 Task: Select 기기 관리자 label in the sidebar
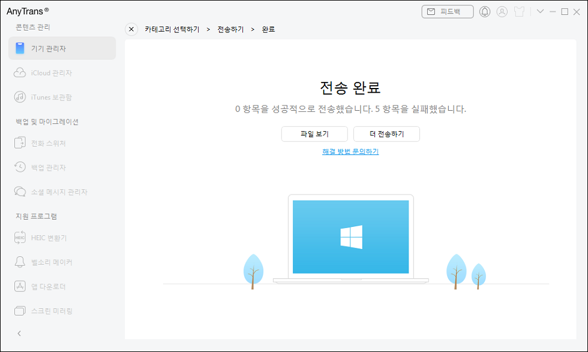tap(49, 48)
